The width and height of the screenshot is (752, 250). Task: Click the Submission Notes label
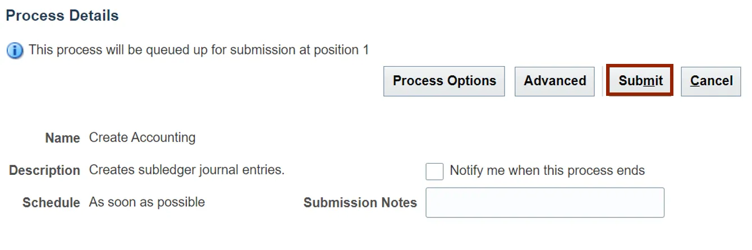point(360,202)
